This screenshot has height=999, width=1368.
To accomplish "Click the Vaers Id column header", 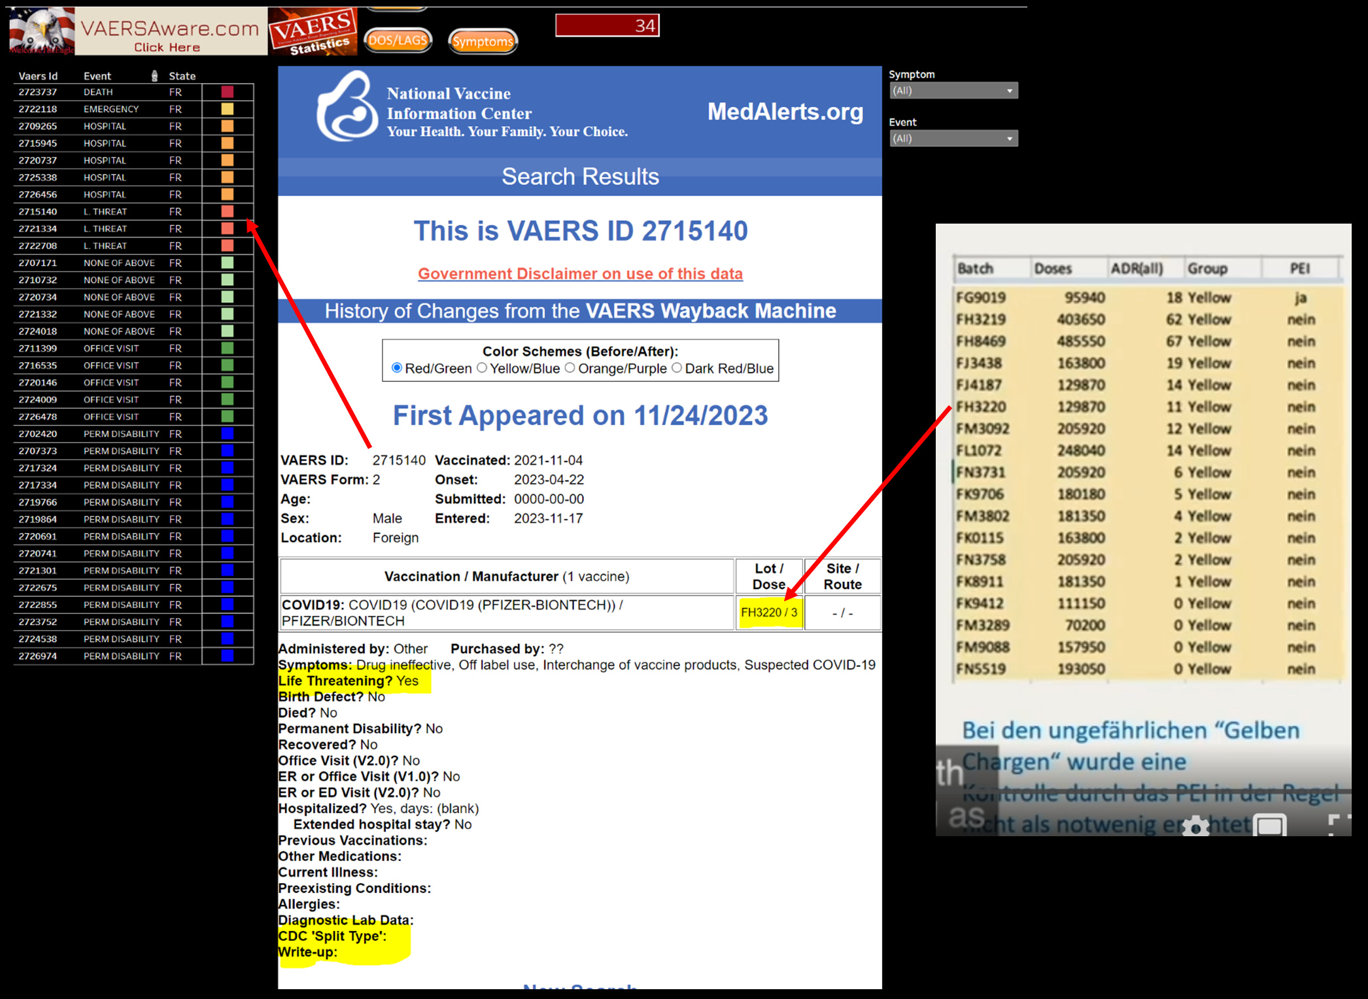I will 38,76.
